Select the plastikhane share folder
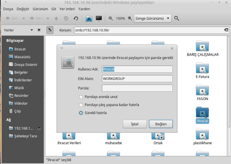Viewport: 231px width, 164px height. 202,137
